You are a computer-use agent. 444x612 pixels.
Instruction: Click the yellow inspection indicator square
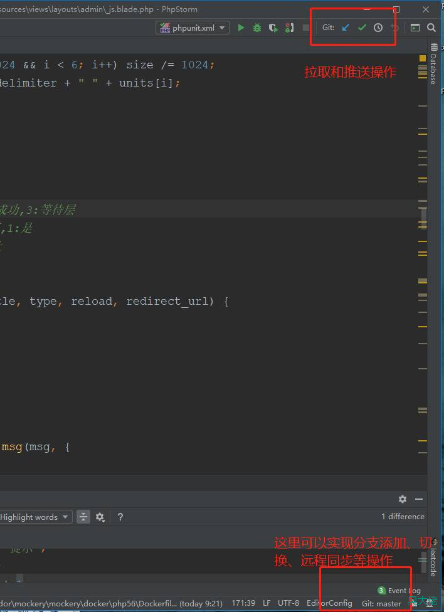[x=423, y=58]
